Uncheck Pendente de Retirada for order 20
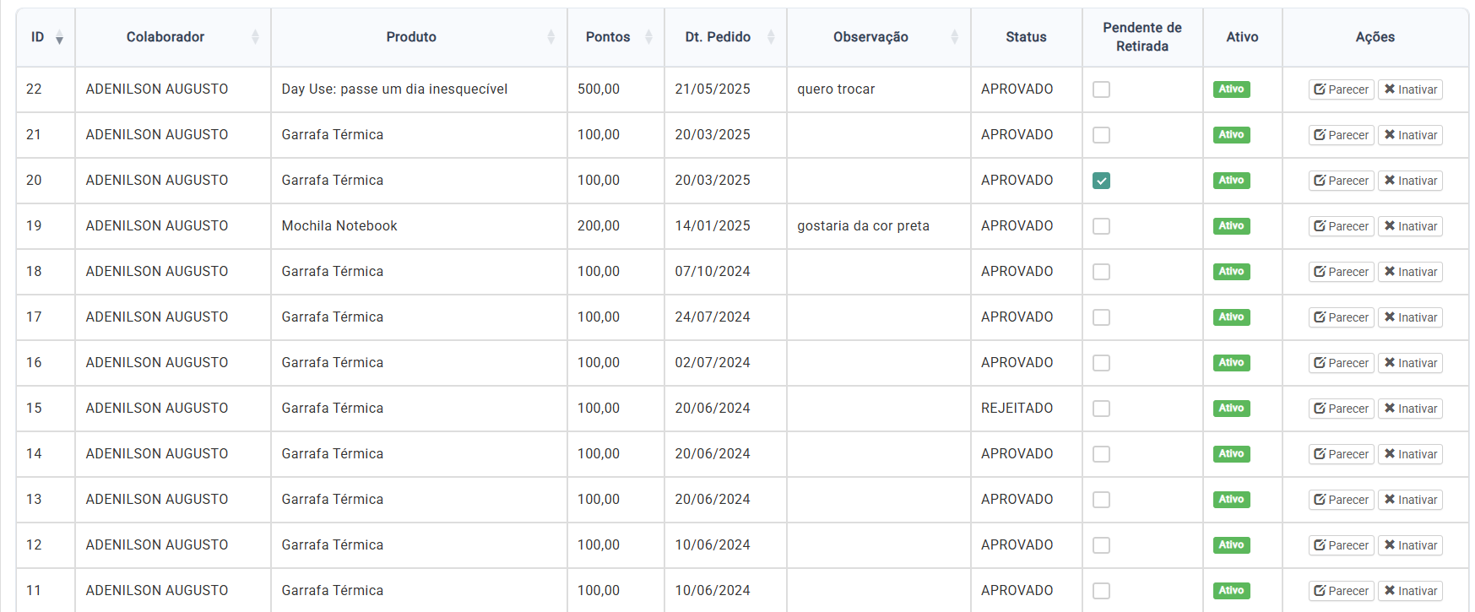 click(1101, 181)
